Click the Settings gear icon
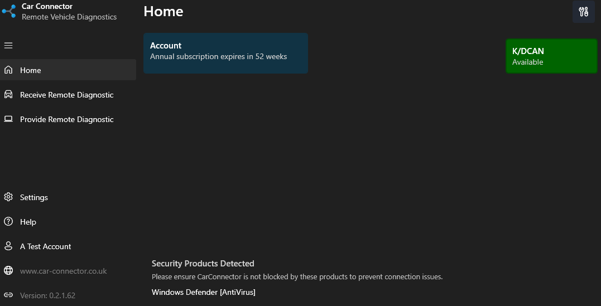Screen dimensions: 601x306 (x=8, y=197)
